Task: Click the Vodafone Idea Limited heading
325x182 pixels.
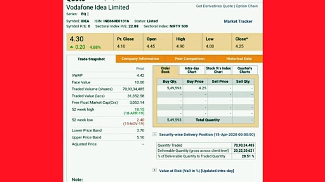Action: (x=97, y=7)
